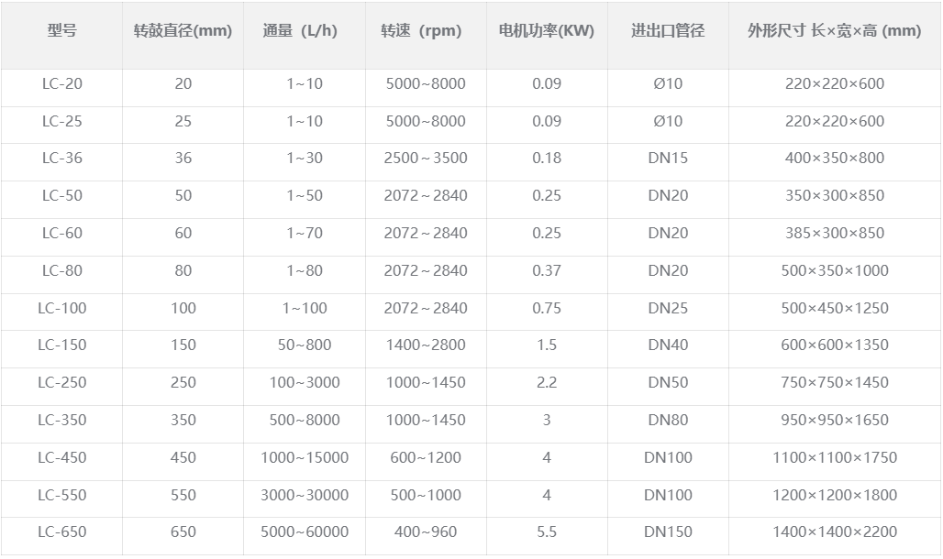Click the 型号 column header
This screenshot has height=559, width=943.
click(x=61, y=30)
